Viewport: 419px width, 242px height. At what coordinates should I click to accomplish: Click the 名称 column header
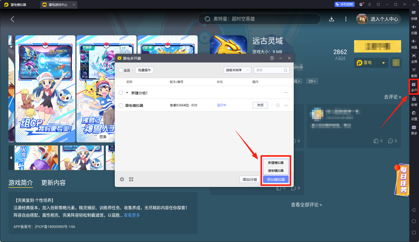tap(129, 82)
